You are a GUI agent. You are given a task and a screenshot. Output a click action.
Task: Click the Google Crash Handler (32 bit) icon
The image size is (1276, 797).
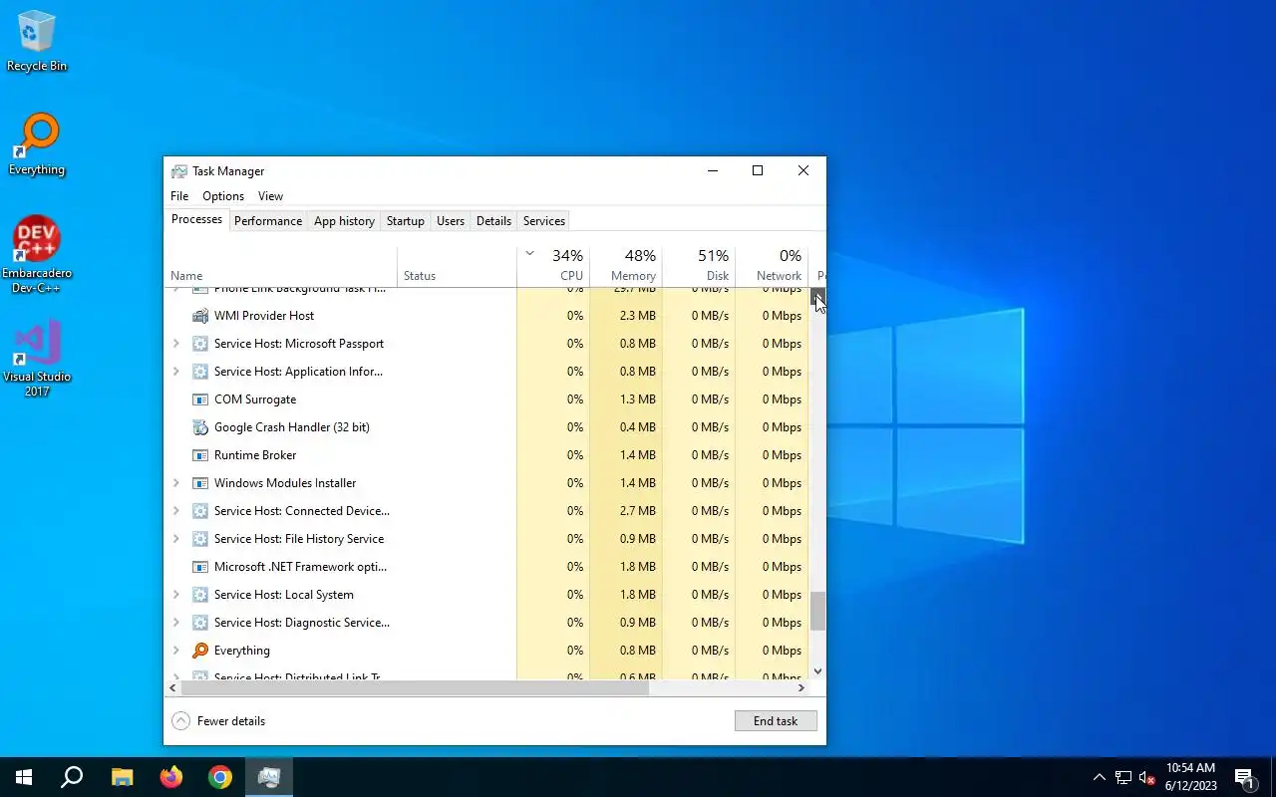coord(199,427)
